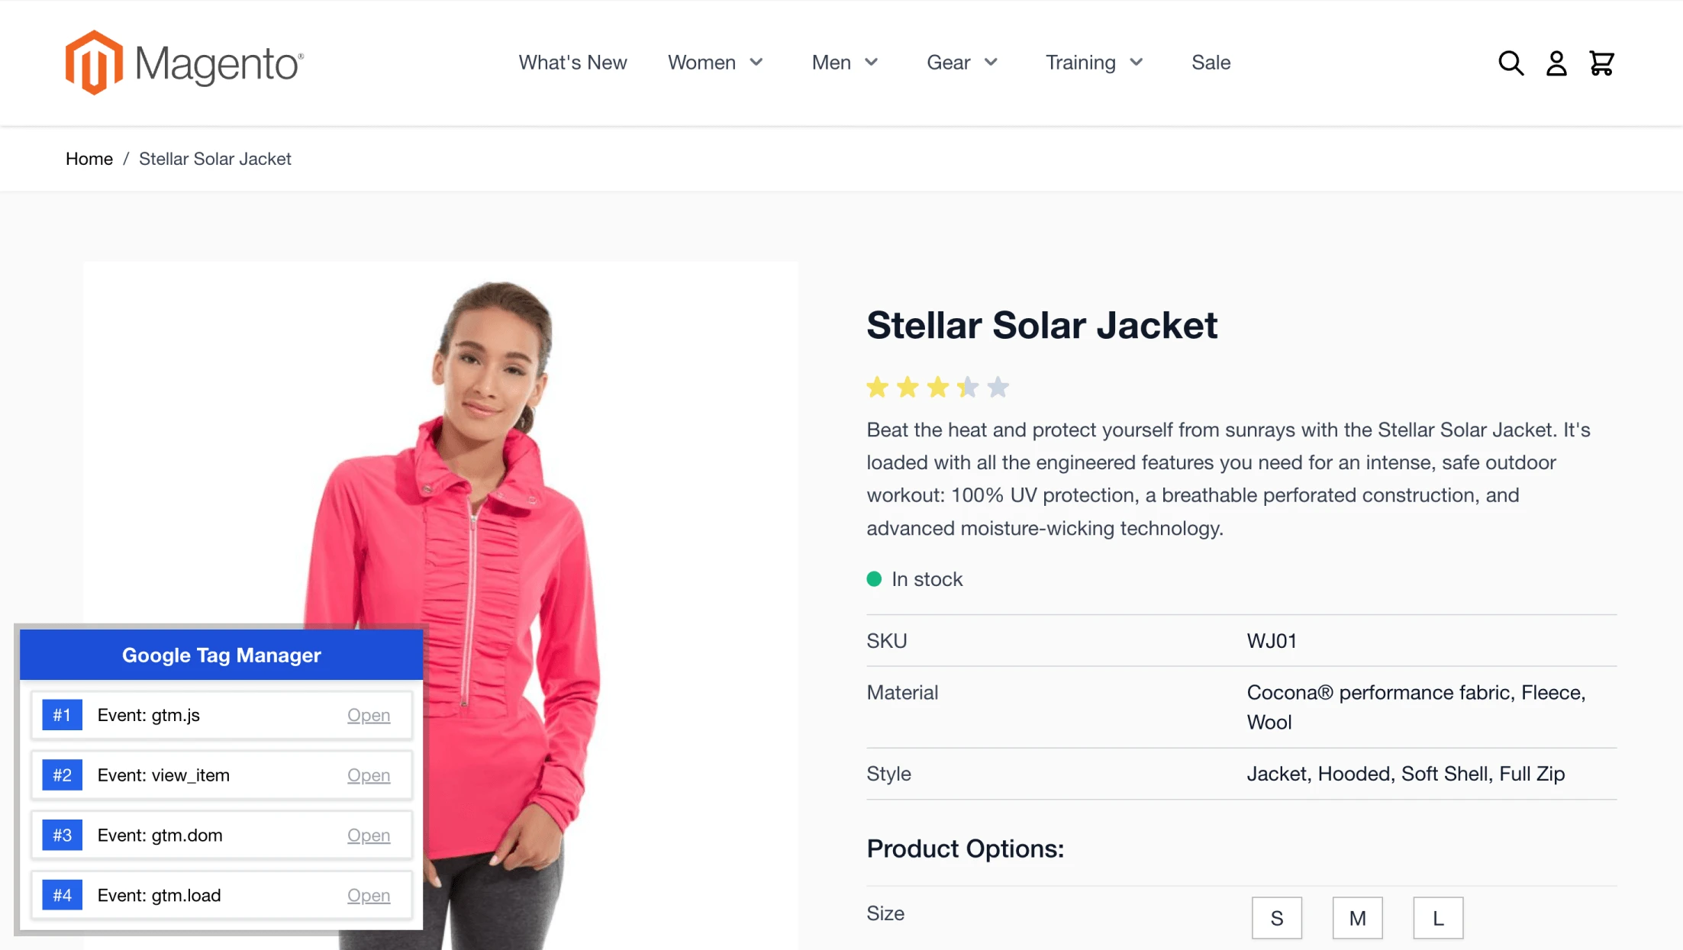Open the What's New menu item
Image resolution: width=1683 pixels, height=950 pixels.
pos(572,63)
